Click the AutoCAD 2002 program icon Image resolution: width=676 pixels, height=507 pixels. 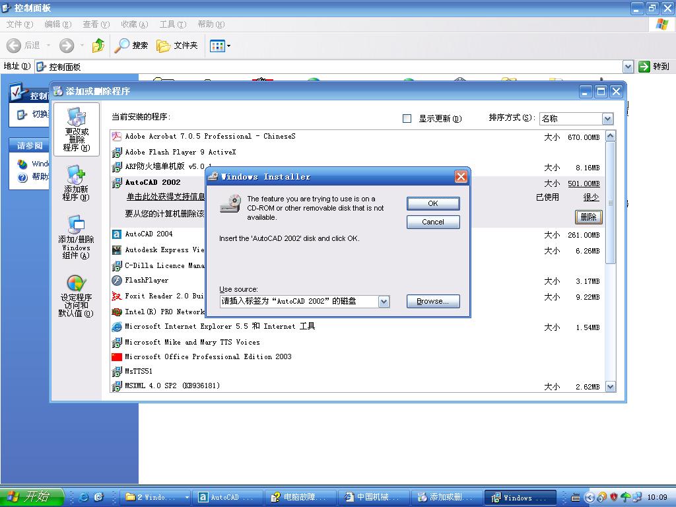pos(117,183)
